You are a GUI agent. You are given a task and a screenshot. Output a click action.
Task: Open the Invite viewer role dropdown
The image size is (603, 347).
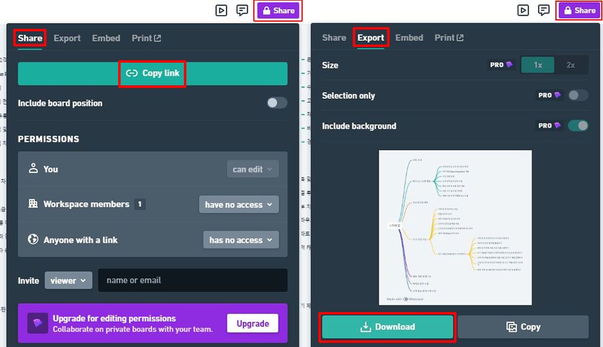click(68, 281)
